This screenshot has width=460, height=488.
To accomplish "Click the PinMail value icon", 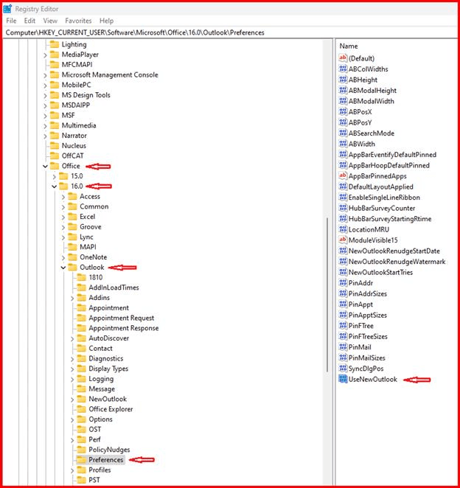I will [x=343, y=347].
